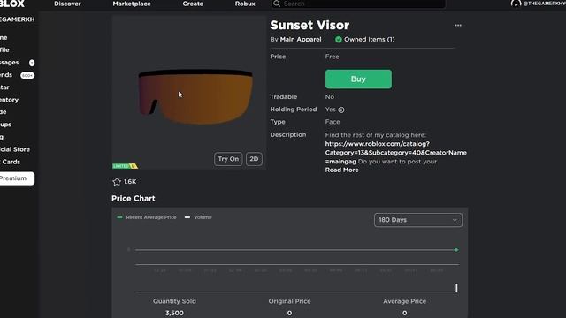Click the Price Chart heading

[134, 199]
